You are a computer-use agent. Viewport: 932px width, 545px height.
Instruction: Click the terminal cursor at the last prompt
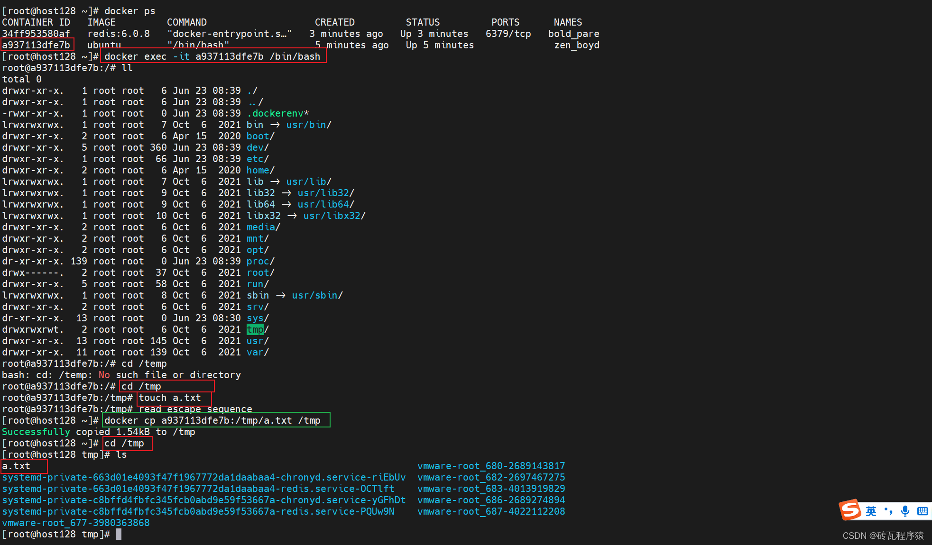point(119,534)
